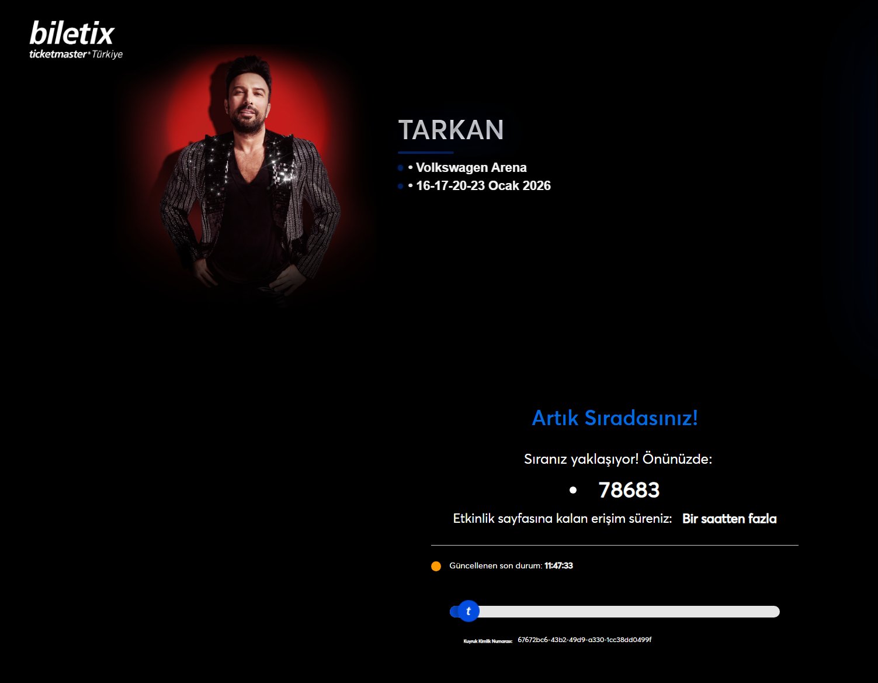Click the blue 't' progress marker
The height and width of the screenshot is (683, 878).
click(468, 611)
